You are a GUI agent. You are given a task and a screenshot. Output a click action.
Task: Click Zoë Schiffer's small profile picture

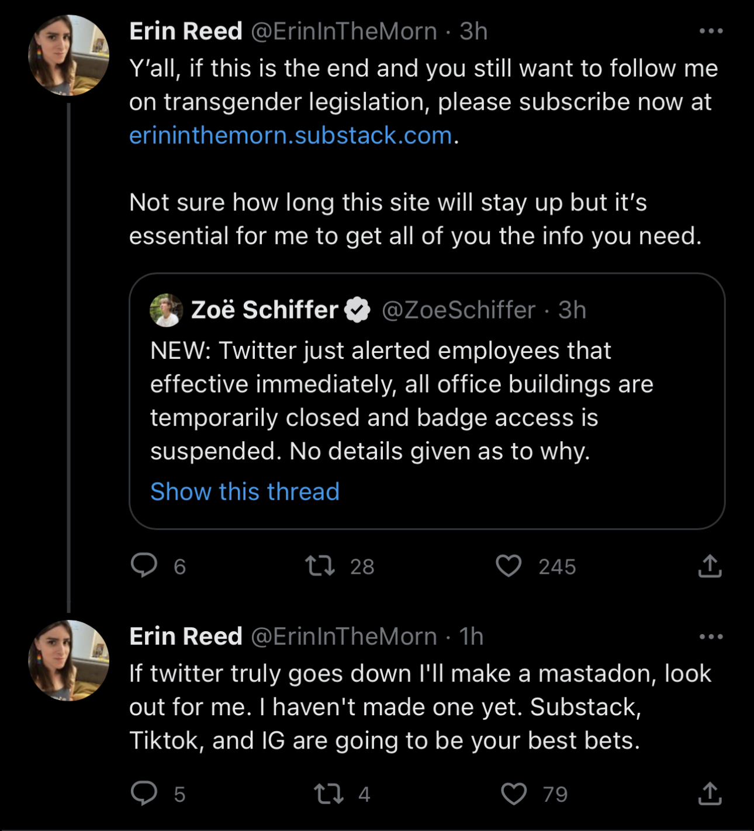tap(166, 310)
